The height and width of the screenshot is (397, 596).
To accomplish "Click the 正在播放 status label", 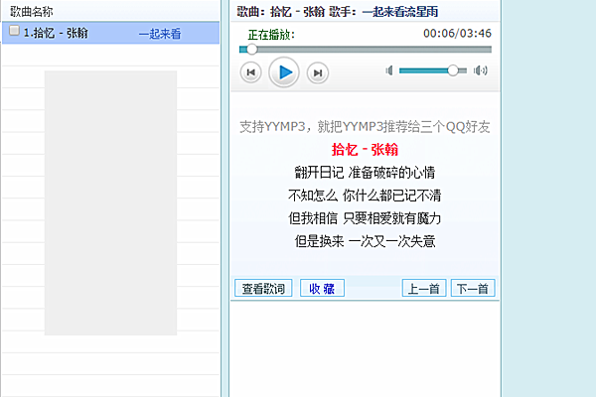I will tap(271, 35).
